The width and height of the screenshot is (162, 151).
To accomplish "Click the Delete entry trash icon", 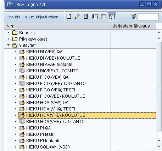I will coord(86,16).
